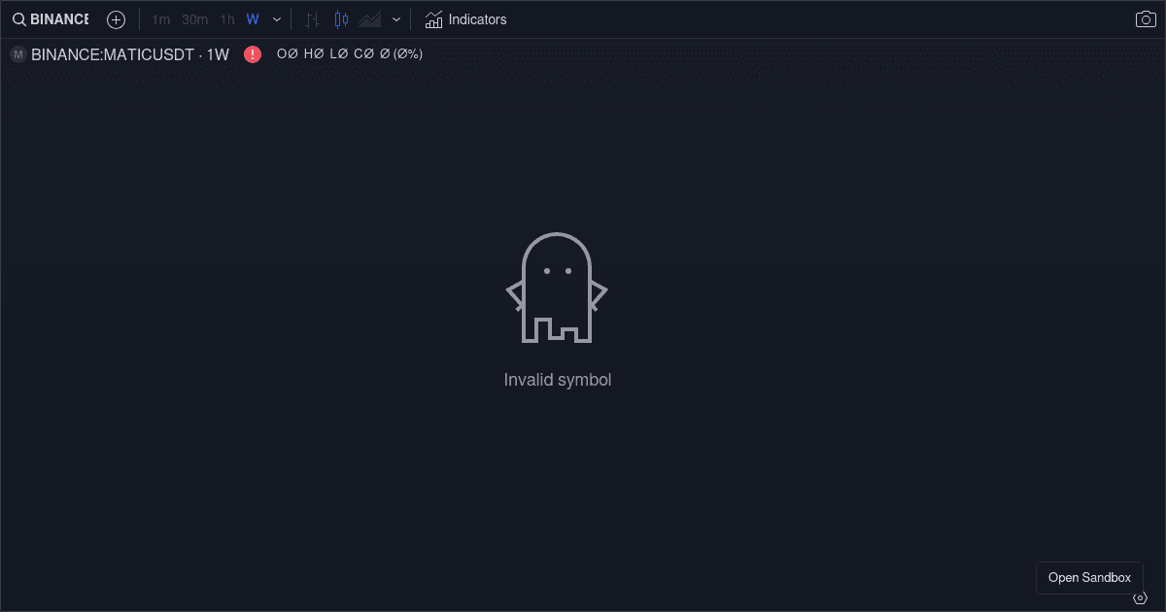Click the Open Sandbox button
Image resolution: width=1166 pixels, height=612 pixels.
1089,577
